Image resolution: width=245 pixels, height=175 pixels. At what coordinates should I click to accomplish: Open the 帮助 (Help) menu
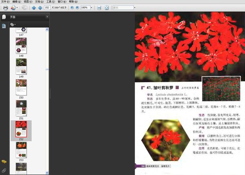[x=73, y=2]
